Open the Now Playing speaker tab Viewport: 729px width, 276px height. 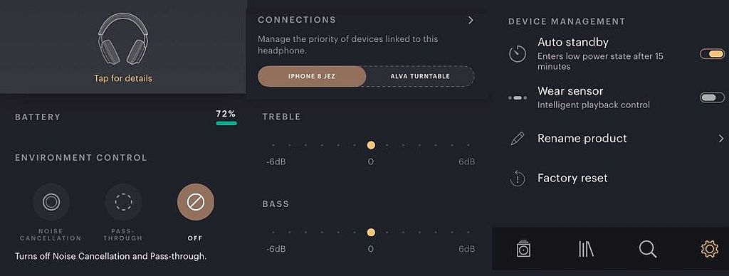point(523,249)
